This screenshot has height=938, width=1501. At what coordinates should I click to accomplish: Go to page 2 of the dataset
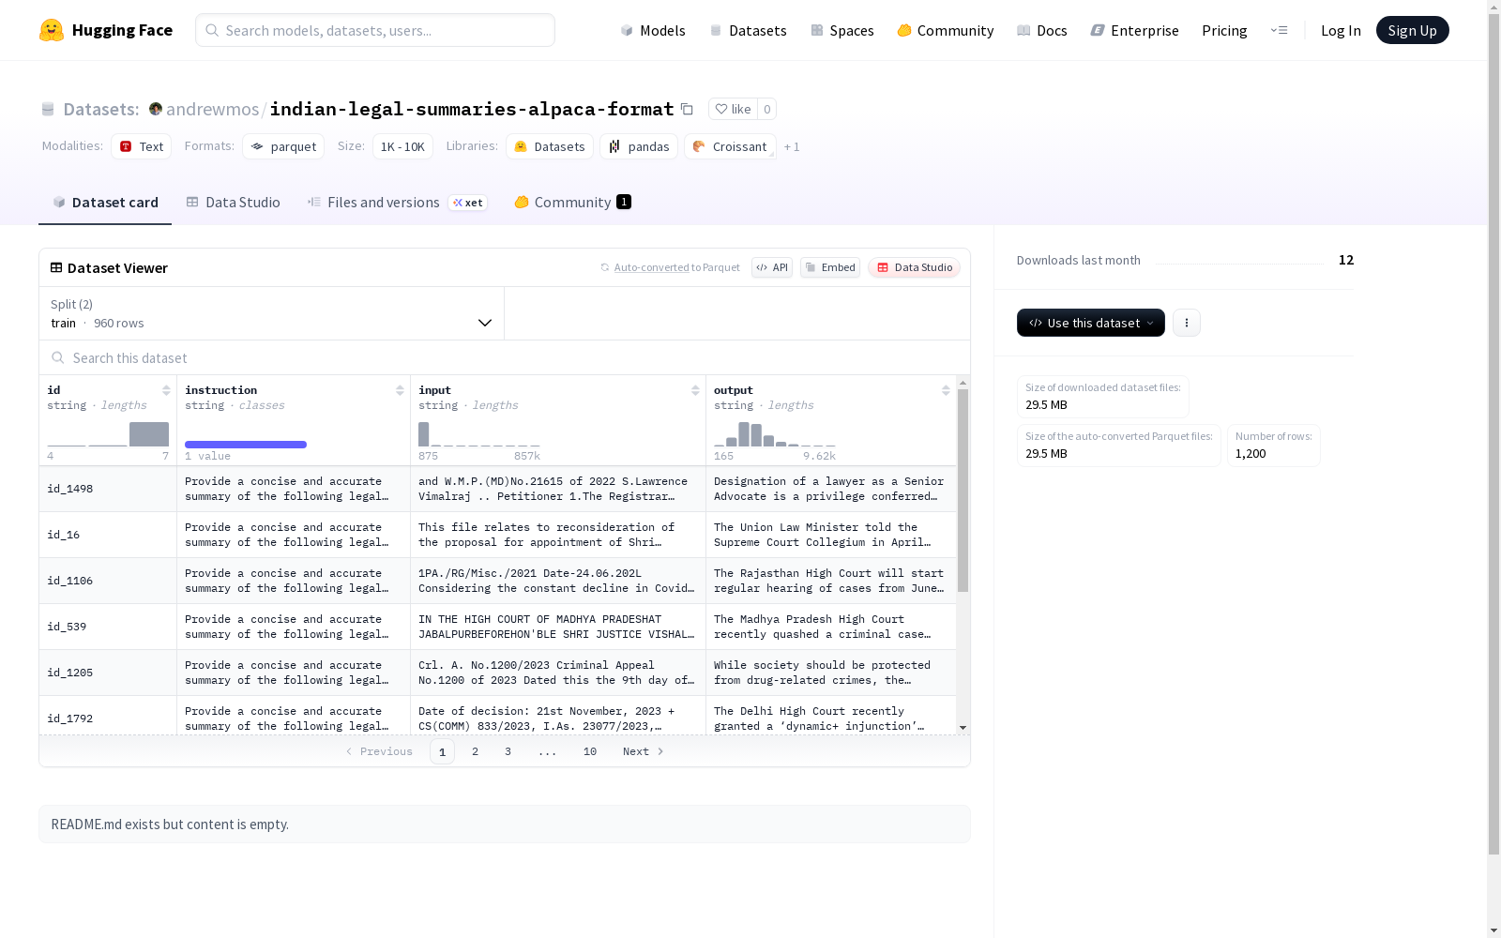(476, 751)
